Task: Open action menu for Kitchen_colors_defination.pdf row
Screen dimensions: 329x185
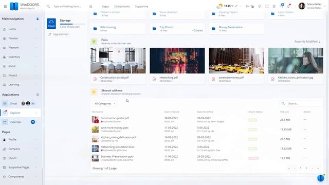Action: 305,139
